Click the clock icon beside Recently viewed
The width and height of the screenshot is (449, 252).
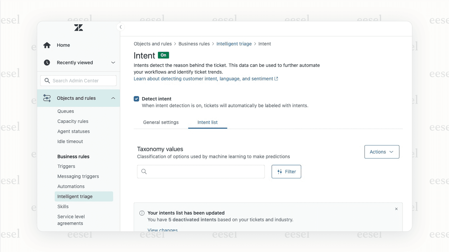tap(47, 62)
